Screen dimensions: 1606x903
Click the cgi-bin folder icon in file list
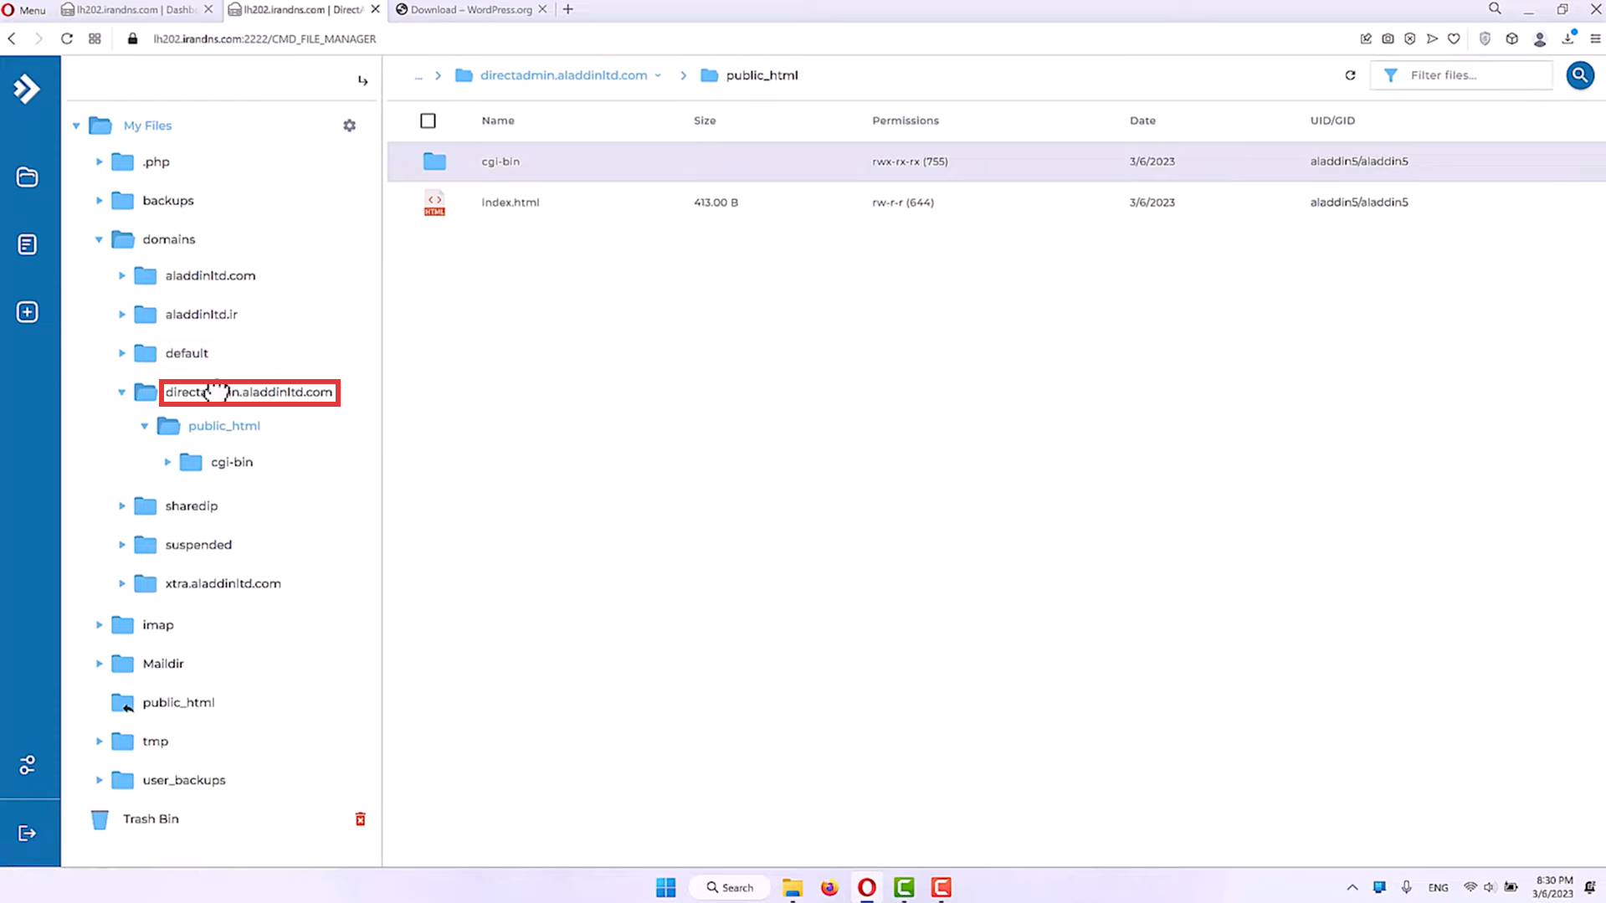click(x=434, y=162)
